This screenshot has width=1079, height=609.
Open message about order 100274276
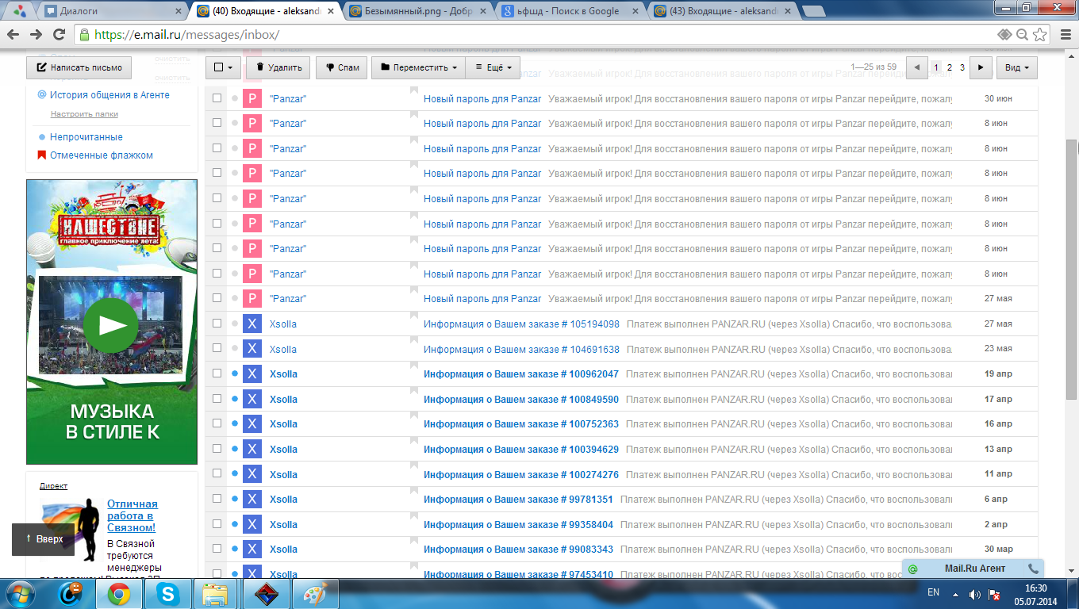click(x=521, y=474)
